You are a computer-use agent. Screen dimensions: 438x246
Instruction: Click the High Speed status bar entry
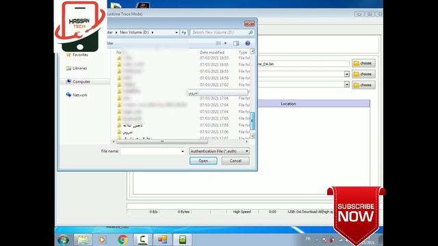[242, 212]
